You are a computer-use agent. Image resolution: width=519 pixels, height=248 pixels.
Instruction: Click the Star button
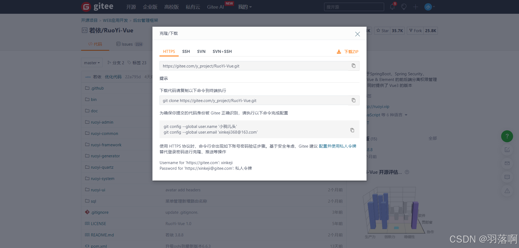click(382, 30)
